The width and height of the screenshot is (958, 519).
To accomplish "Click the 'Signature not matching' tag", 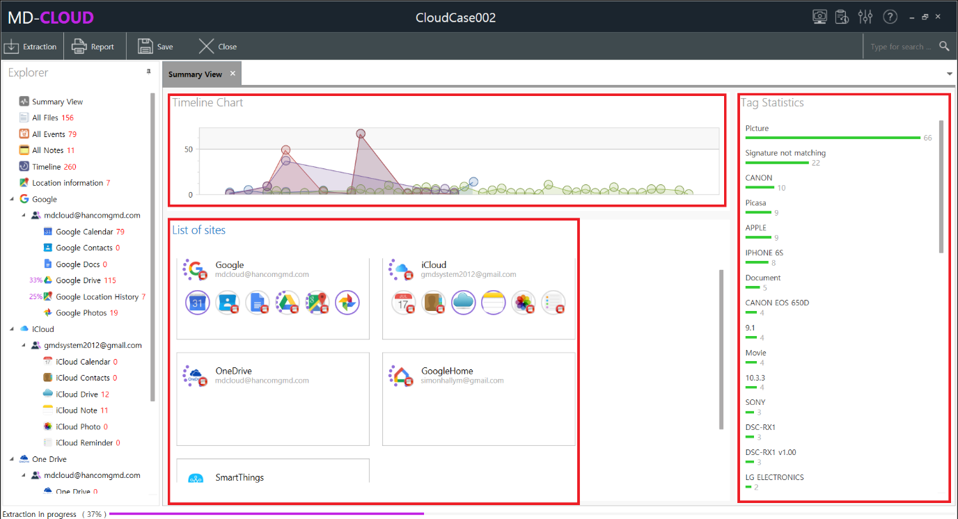I will click(785, 153).
